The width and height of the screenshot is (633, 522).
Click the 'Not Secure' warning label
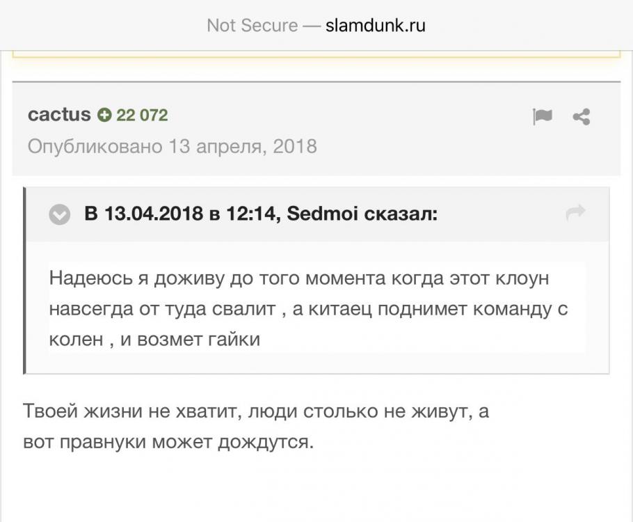tap(252, 26)
